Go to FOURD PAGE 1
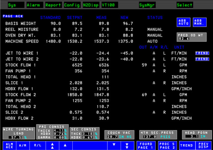The height and width of the screenshot is (150, 213). (x=146, y=146)
